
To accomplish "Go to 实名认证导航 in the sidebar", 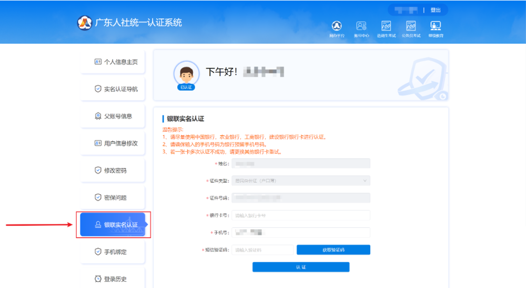I will click(113, 89).
